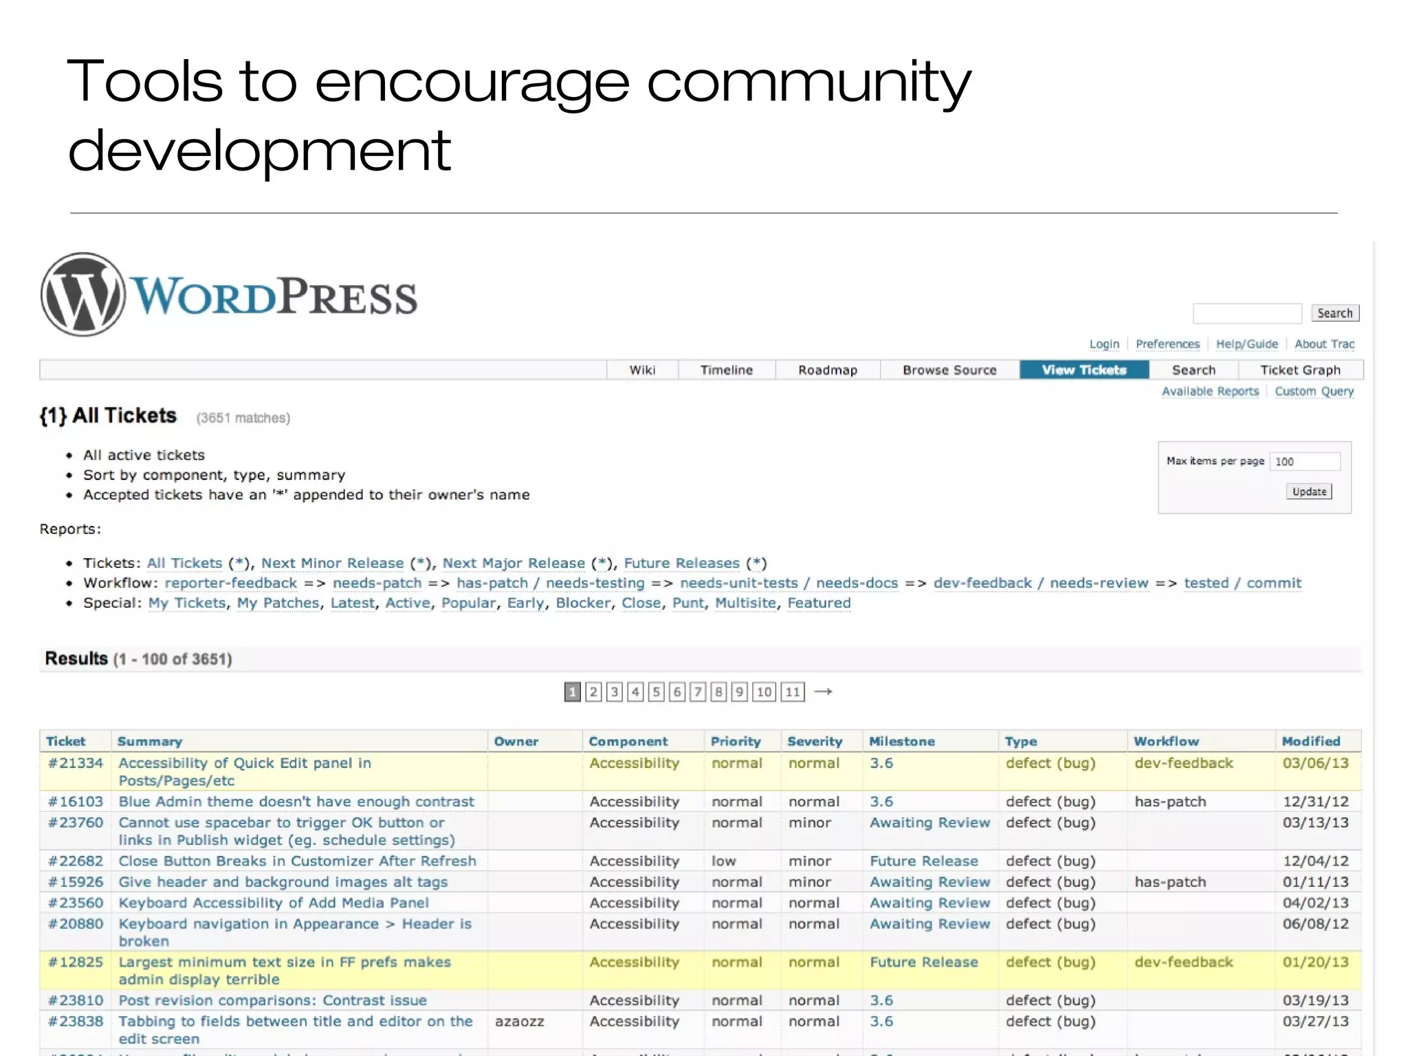The image size is (1408, 1056).
Task: Open 'Keyboard Accessibility of Add Media Panel'
Action: pos(274,903)
